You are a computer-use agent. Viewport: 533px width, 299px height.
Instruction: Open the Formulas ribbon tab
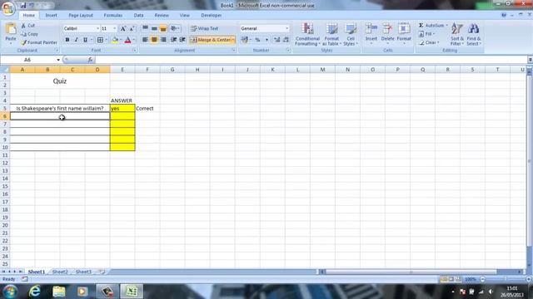pos(113,15)
